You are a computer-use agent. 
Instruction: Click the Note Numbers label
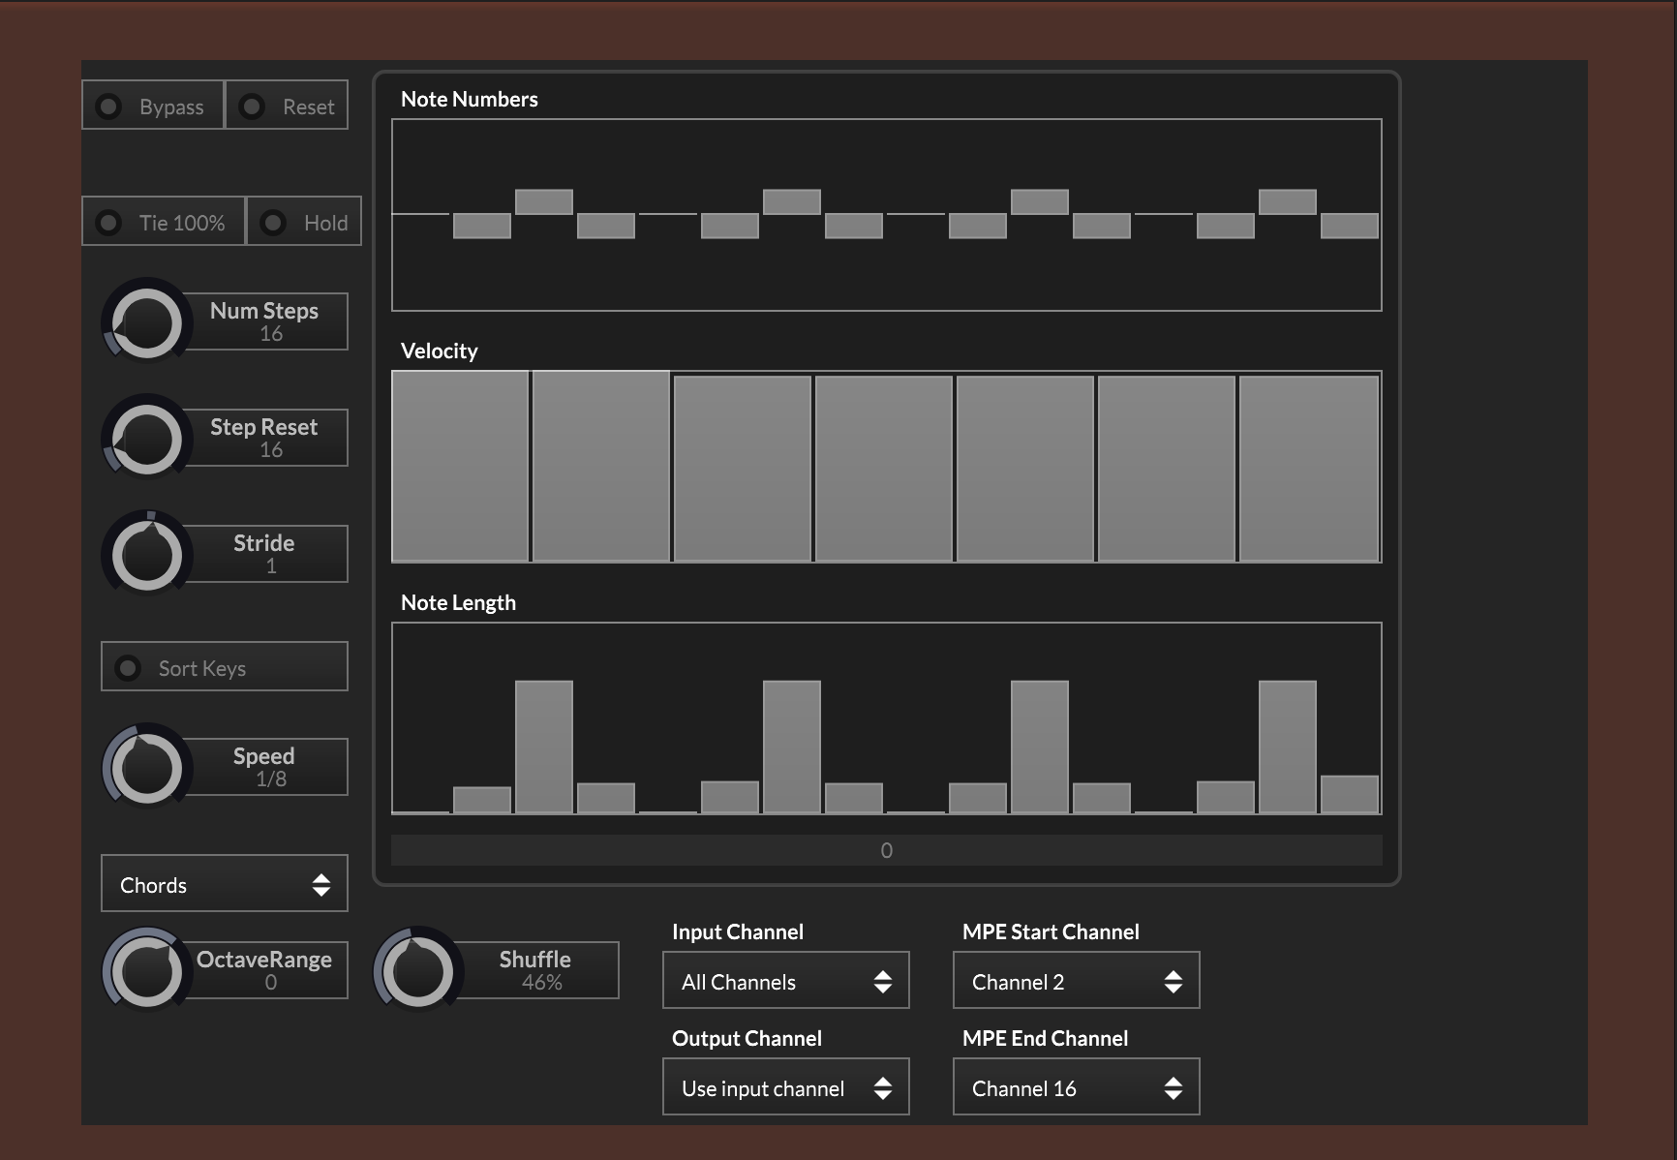470,99
